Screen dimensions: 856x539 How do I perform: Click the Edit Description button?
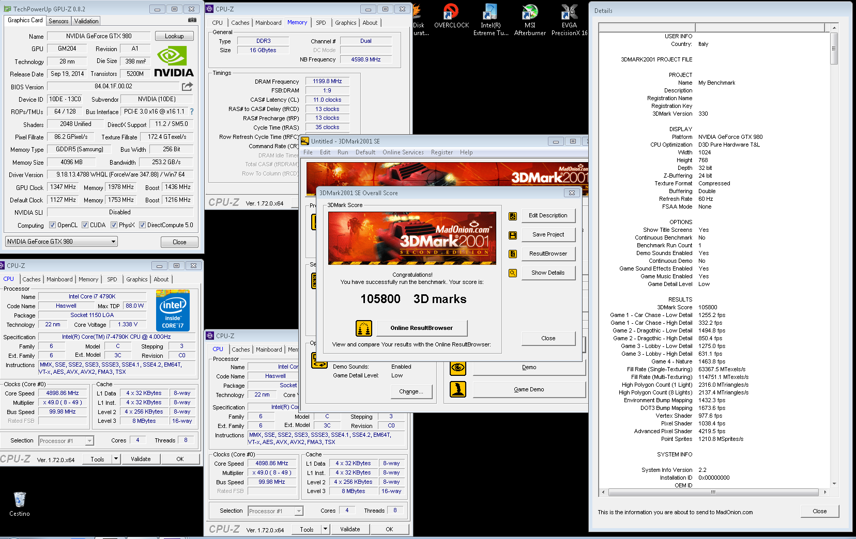click(548, 216)
